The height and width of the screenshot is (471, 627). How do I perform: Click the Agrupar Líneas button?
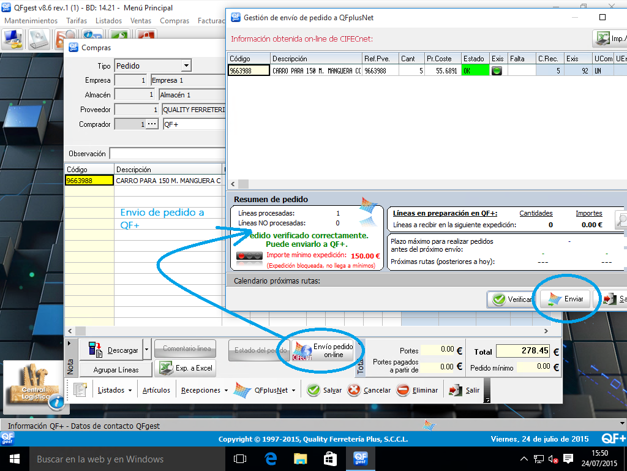[116, 370]
